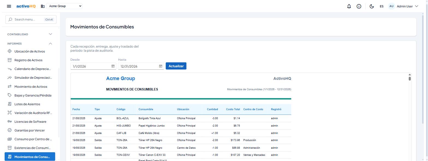Click the Variación de Auditoría RFID icon
This screenshot has height=161, width=428.
coord(10,113)
